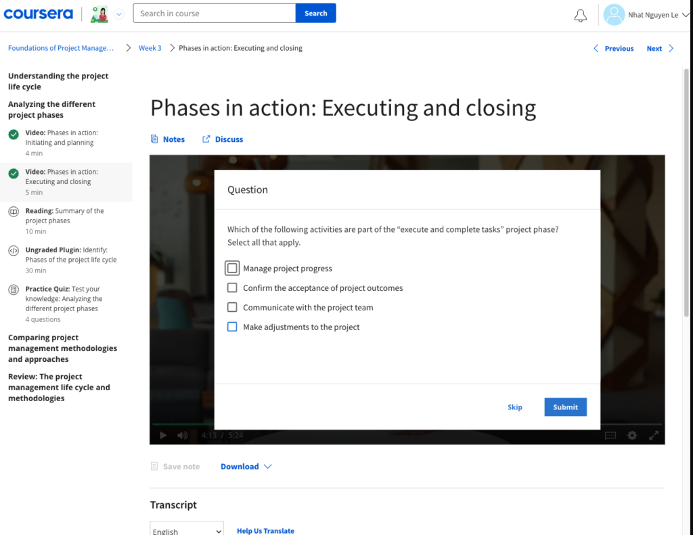This screenshot has height=535, width=693.
Task: Click the user profile avatar
Action: click(x=614, y=15)
